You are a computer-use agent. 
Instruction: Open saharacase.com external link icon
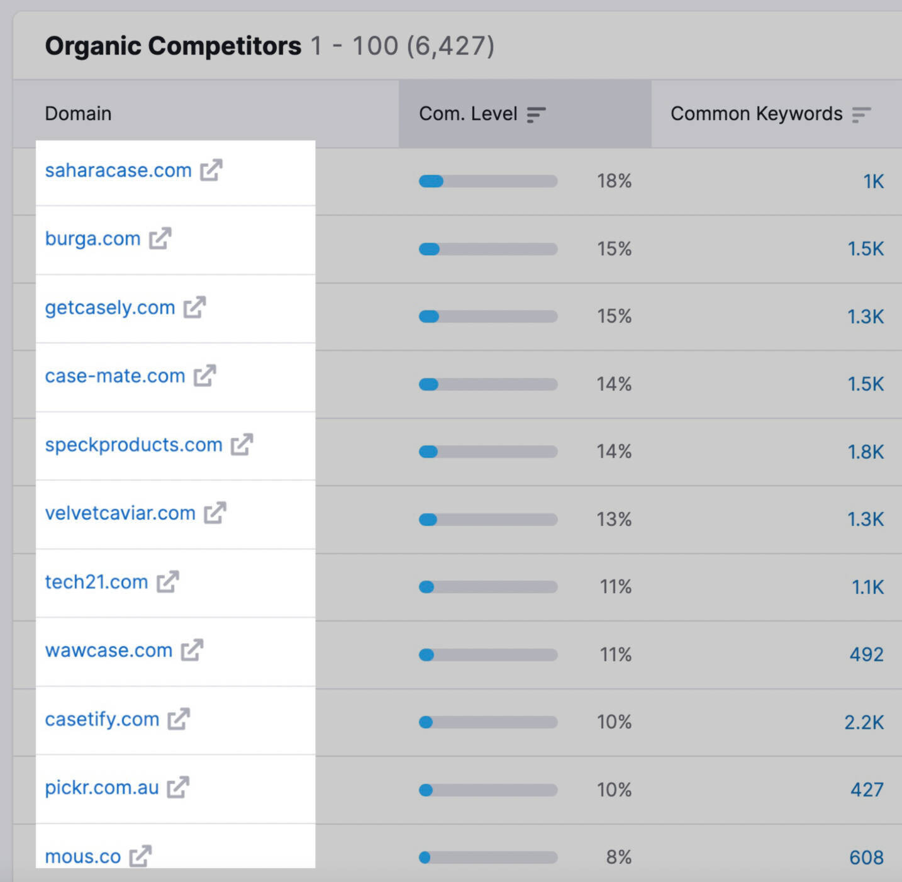(211, 170)
